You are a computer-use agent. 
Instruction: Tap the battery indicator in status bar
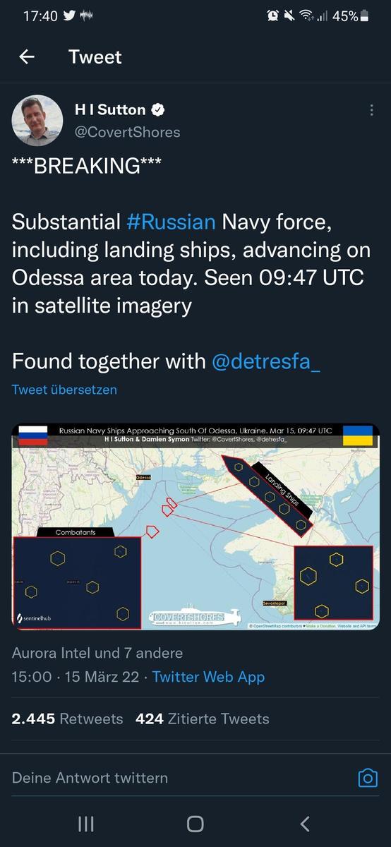click(x=364, y=16)
